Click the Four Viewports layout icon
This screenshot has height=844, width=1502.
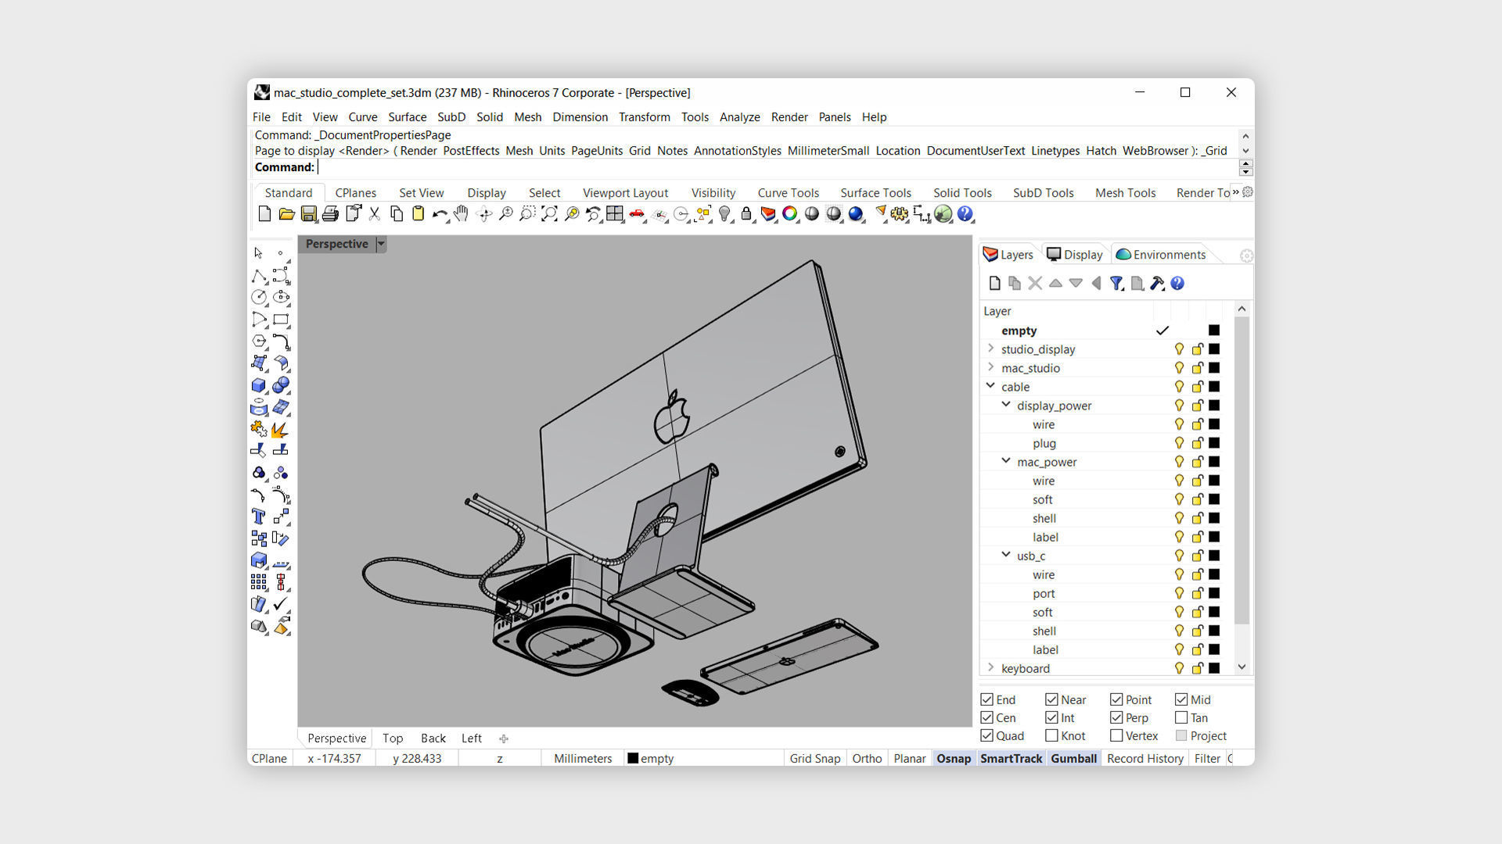[615, 214]
